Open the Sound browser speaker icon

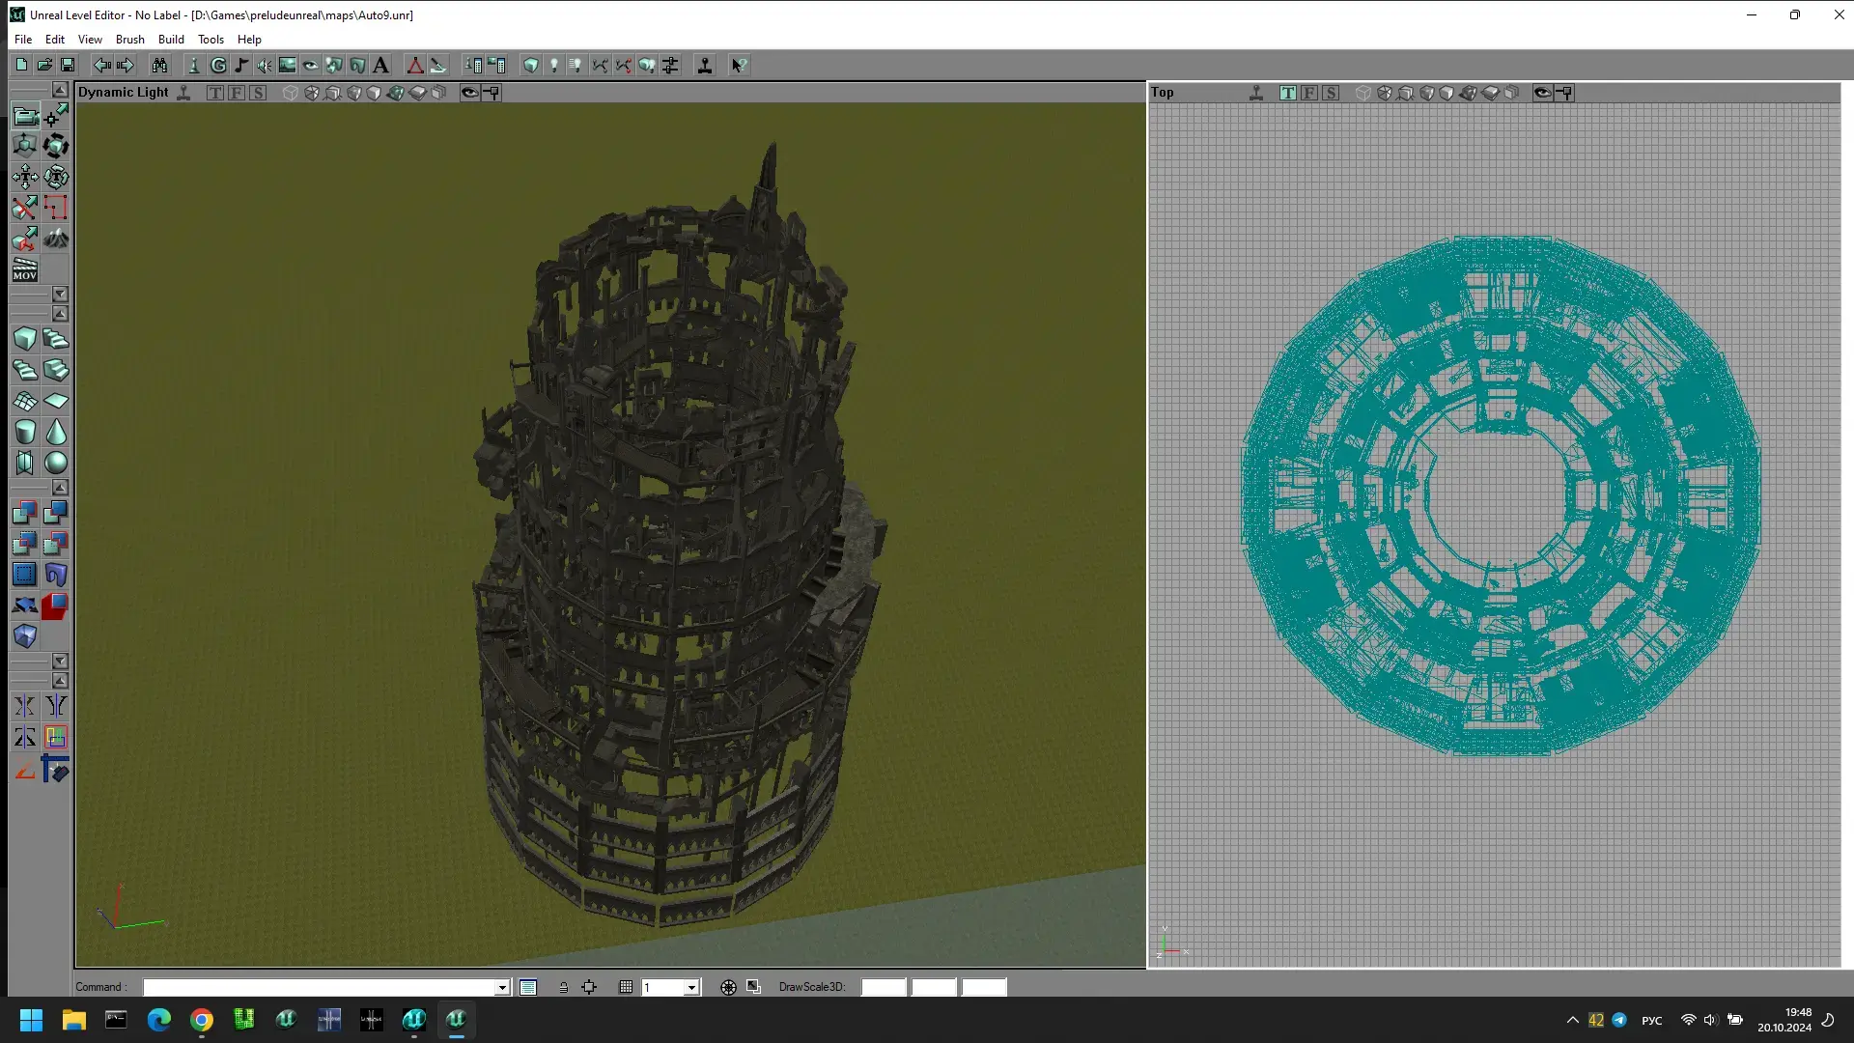point(265,65)
